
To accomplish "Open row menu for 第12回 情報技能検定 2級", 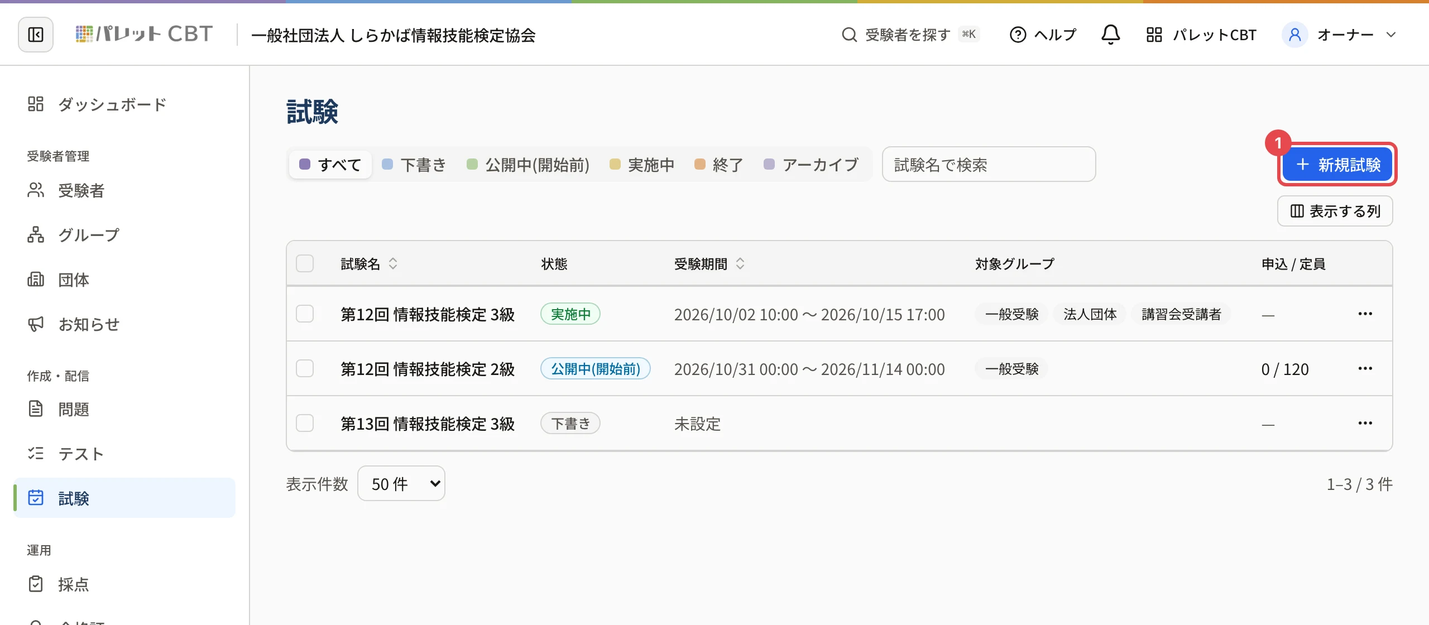I will point(1365,368).
